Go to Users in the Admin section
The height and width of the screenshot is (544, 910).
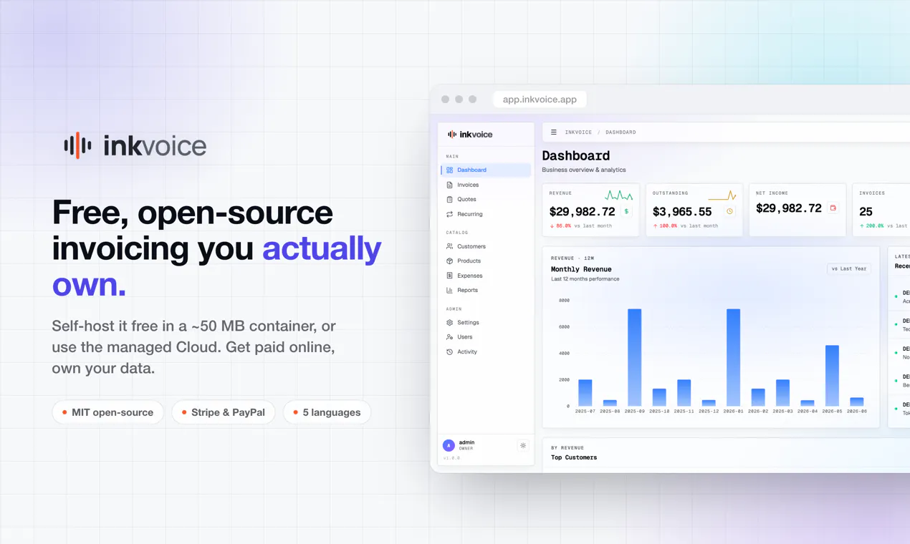[x=486, y=336]
